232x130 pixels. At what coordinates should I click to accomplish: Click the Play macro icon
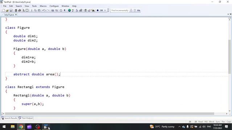[105, 10]
